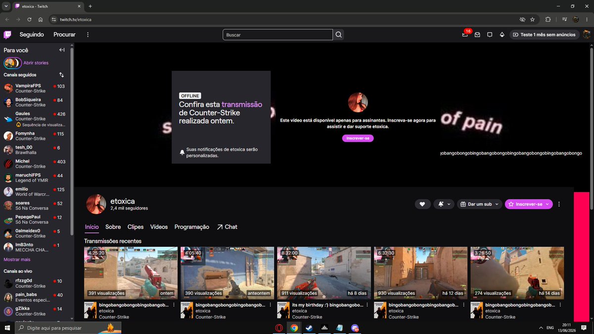Click Teste 1 mês sem anúncios button

(544, 35)
